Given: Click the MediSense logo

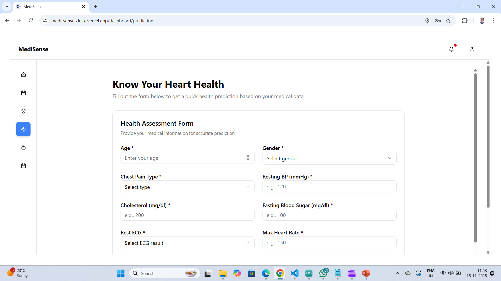Looking at the screenshot, I should point(33,49).
